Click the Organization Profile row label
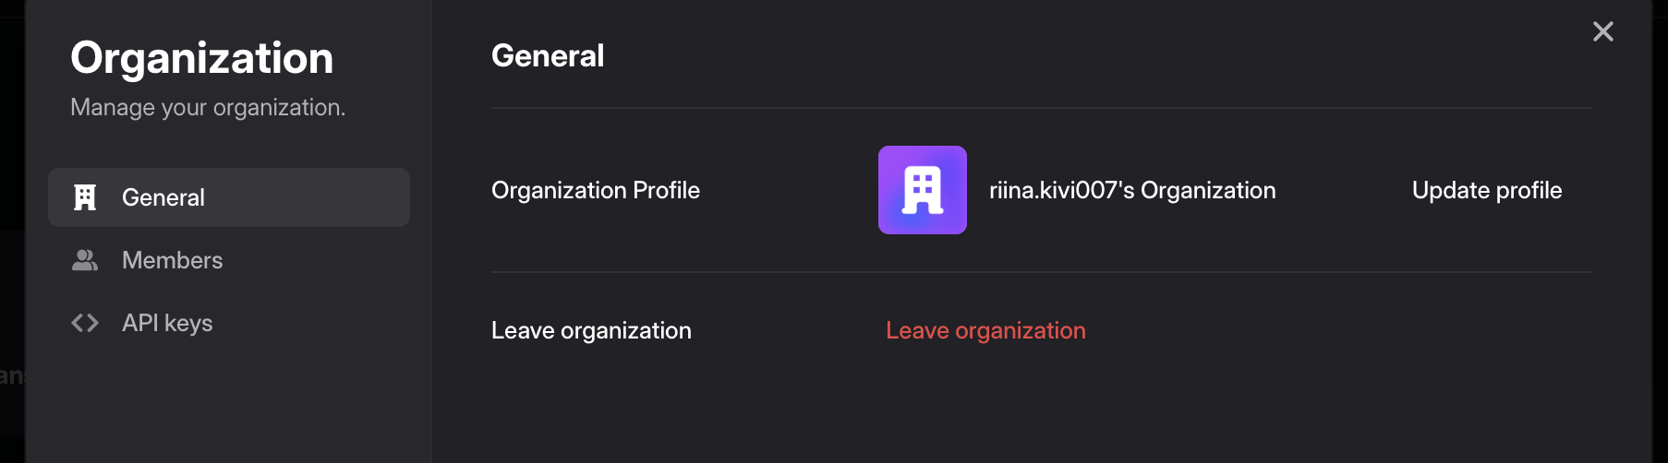The width and height of the screenshot is (1668, 463). [596, 190]
